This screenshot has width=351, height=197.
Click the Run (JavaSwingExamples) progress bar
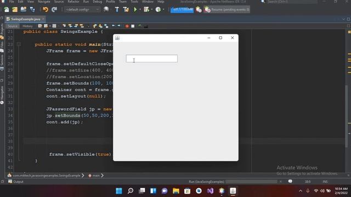251,182
